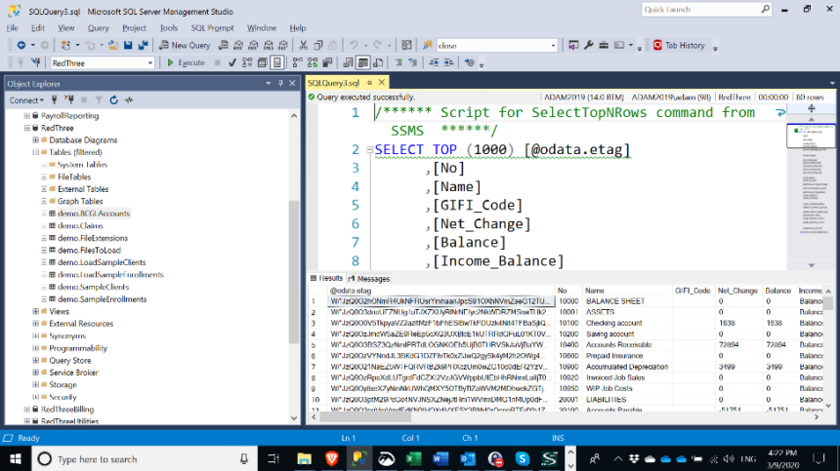
Task: Open Query Options icon
Action: point(262,63)
